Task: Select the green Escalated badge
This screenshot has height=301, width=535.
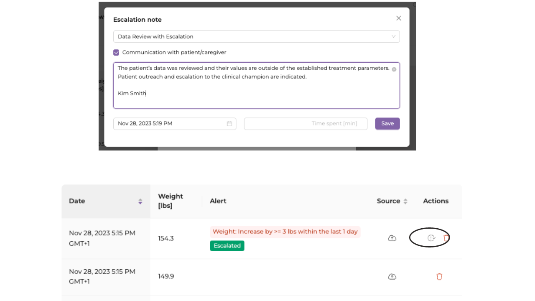Action: [x=227, y=246]
